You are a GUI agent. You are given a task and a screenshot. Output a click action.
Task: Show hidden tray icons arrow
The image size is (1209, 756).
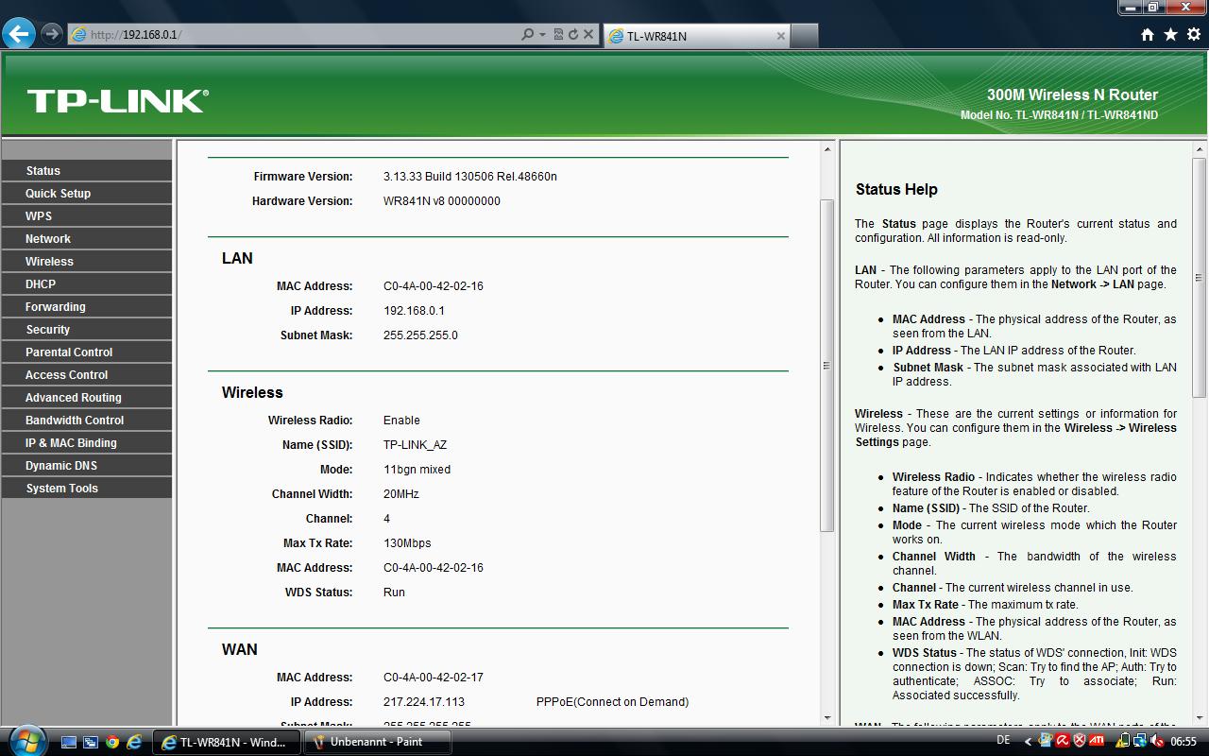click(1028, 742)
